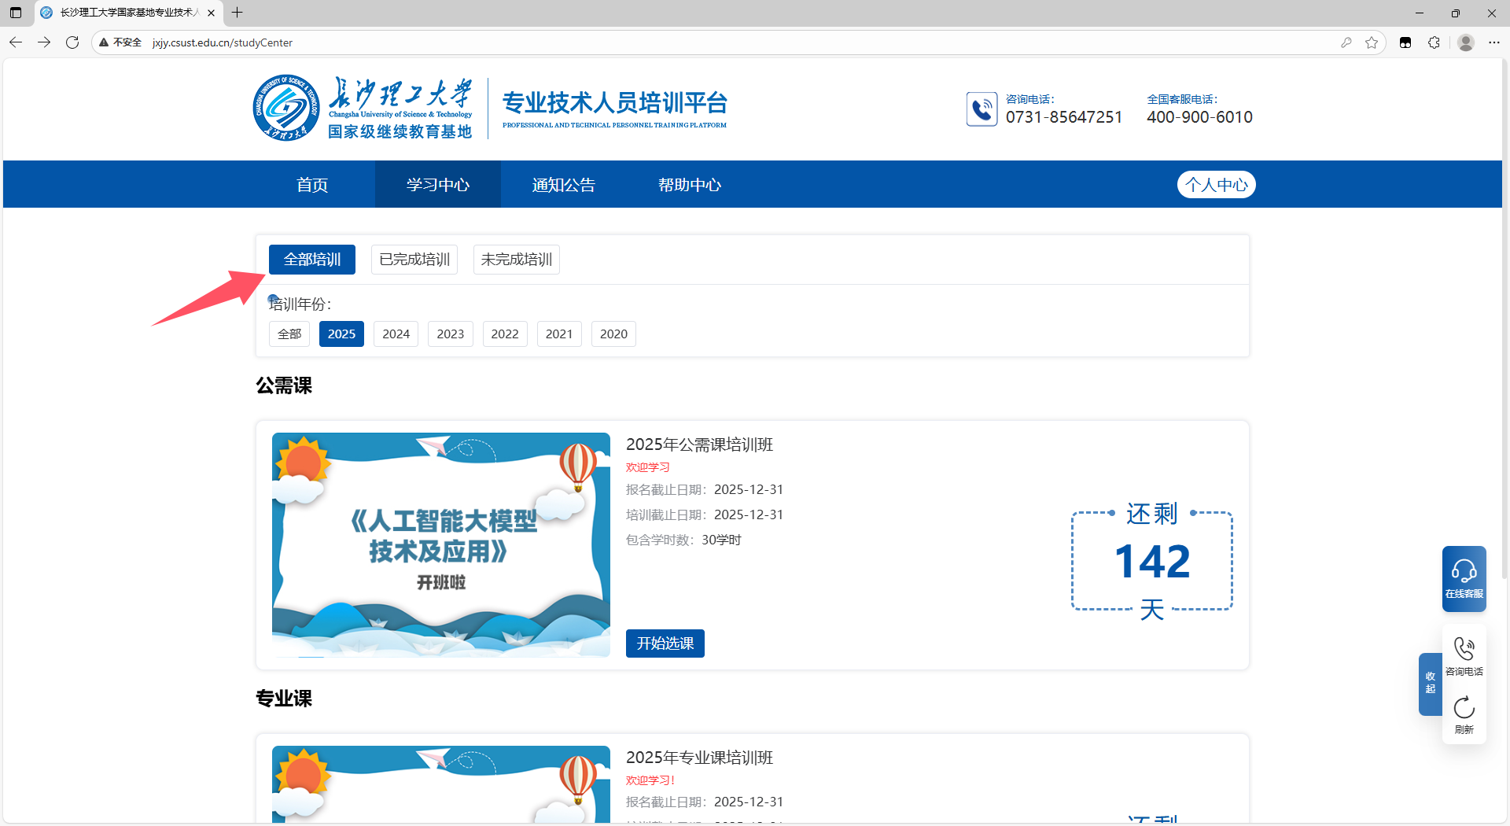Click the 刷新 refresh icon in floating sidebar
Viewport: 1510px width, 826px height.
(1464, 714)
